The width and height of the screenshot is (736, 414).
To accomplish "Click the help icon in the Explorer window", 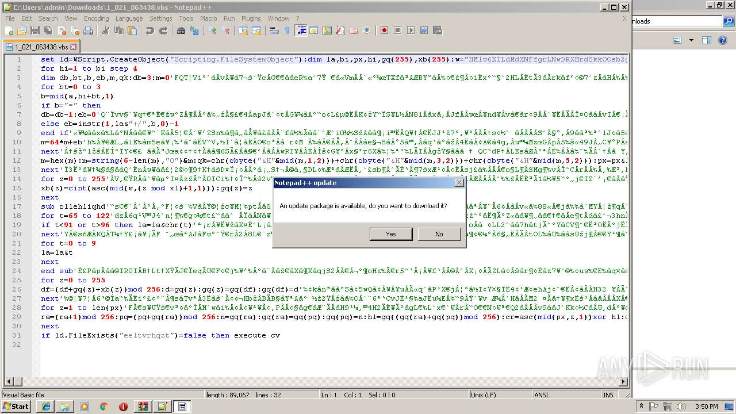I will click(723, 40).
